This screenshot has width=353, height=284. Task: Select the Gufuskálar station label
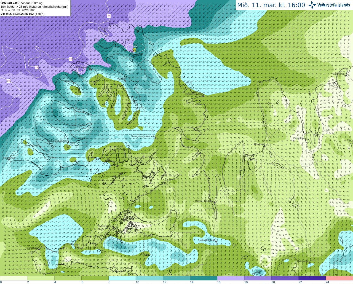[32, 248]
